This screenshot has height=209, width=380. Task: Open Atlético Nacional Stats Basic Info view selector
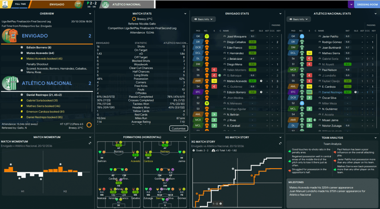pyautogui.click(x=298, y=19)
